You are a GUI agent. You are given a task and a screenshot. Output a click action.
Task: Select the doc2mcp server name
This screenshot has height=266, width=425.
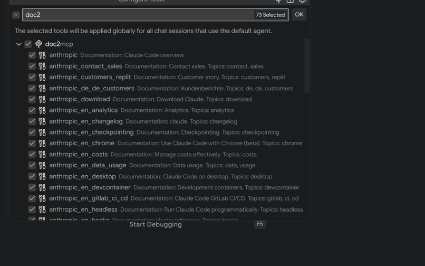[59, 44]
